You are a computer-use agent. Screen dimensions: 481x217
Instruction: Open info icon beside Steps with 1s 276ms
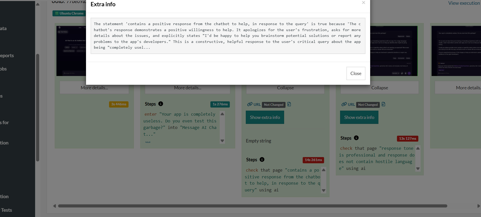[161, 104]
